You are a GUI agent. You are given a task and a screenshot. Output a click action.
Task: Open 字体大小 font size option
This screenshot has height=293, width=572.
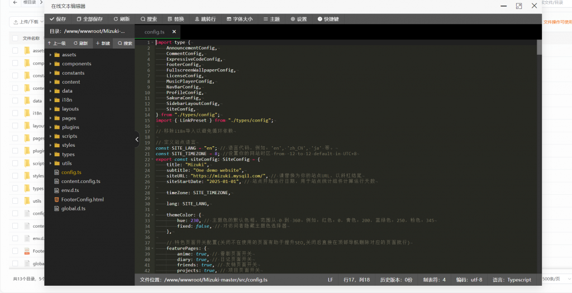tap(239, 19)
